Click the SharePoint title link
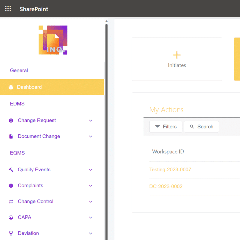This screenshot has width=240, height=240. tap(34, 9)
